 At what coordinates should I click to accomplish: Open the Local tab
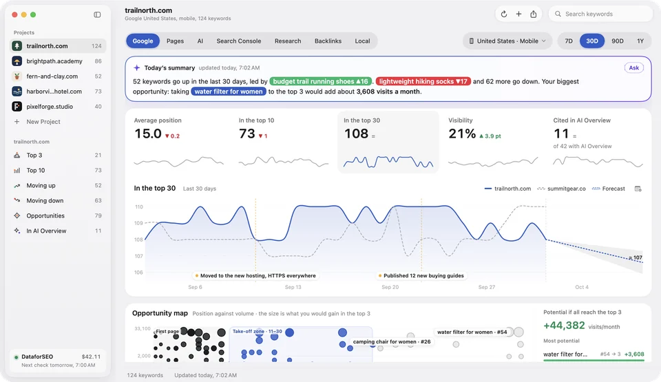(362, 41)
